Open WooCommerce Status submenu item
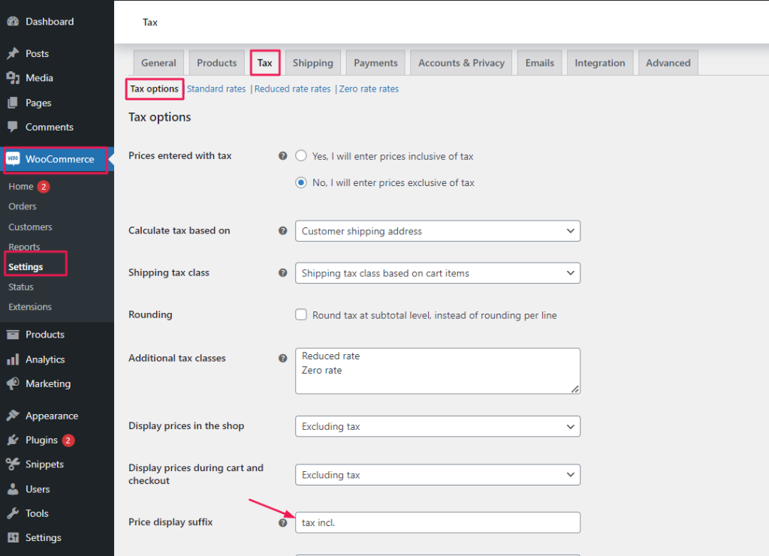 coord(21,287)
